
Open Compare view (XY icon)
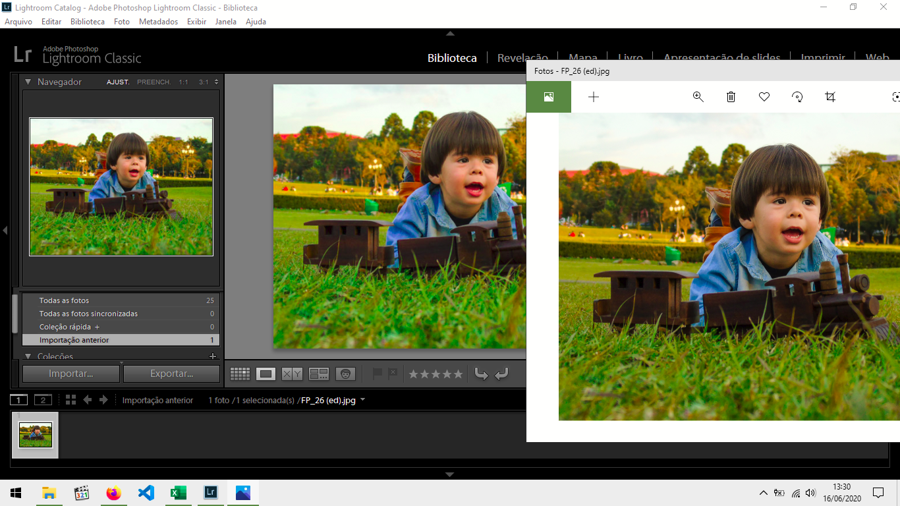(x=291, y=374)
